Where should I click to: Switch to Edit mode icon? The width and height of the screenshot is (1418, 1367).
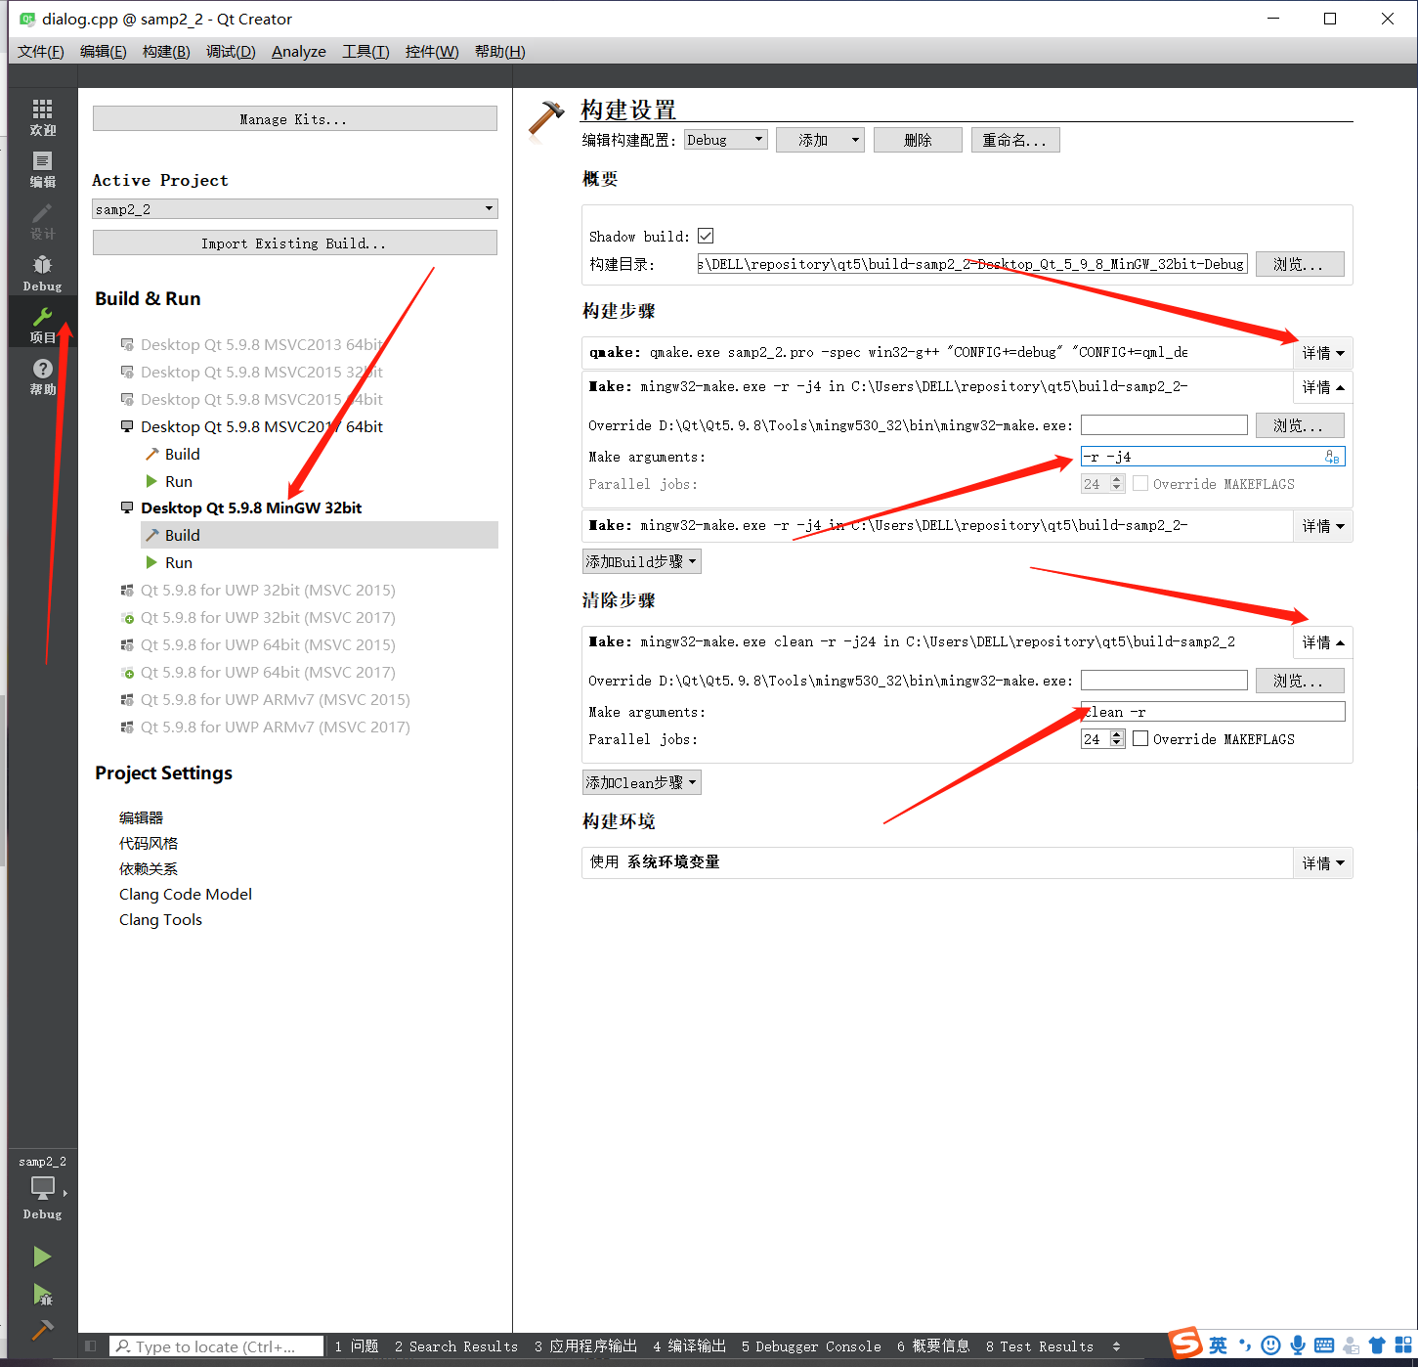(x=42, y=168)
